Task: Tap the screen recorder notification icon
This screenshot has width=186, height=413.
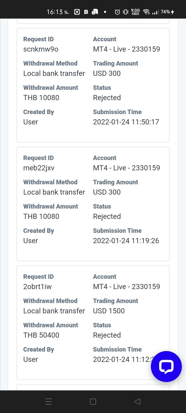Action: pos(77,12)
